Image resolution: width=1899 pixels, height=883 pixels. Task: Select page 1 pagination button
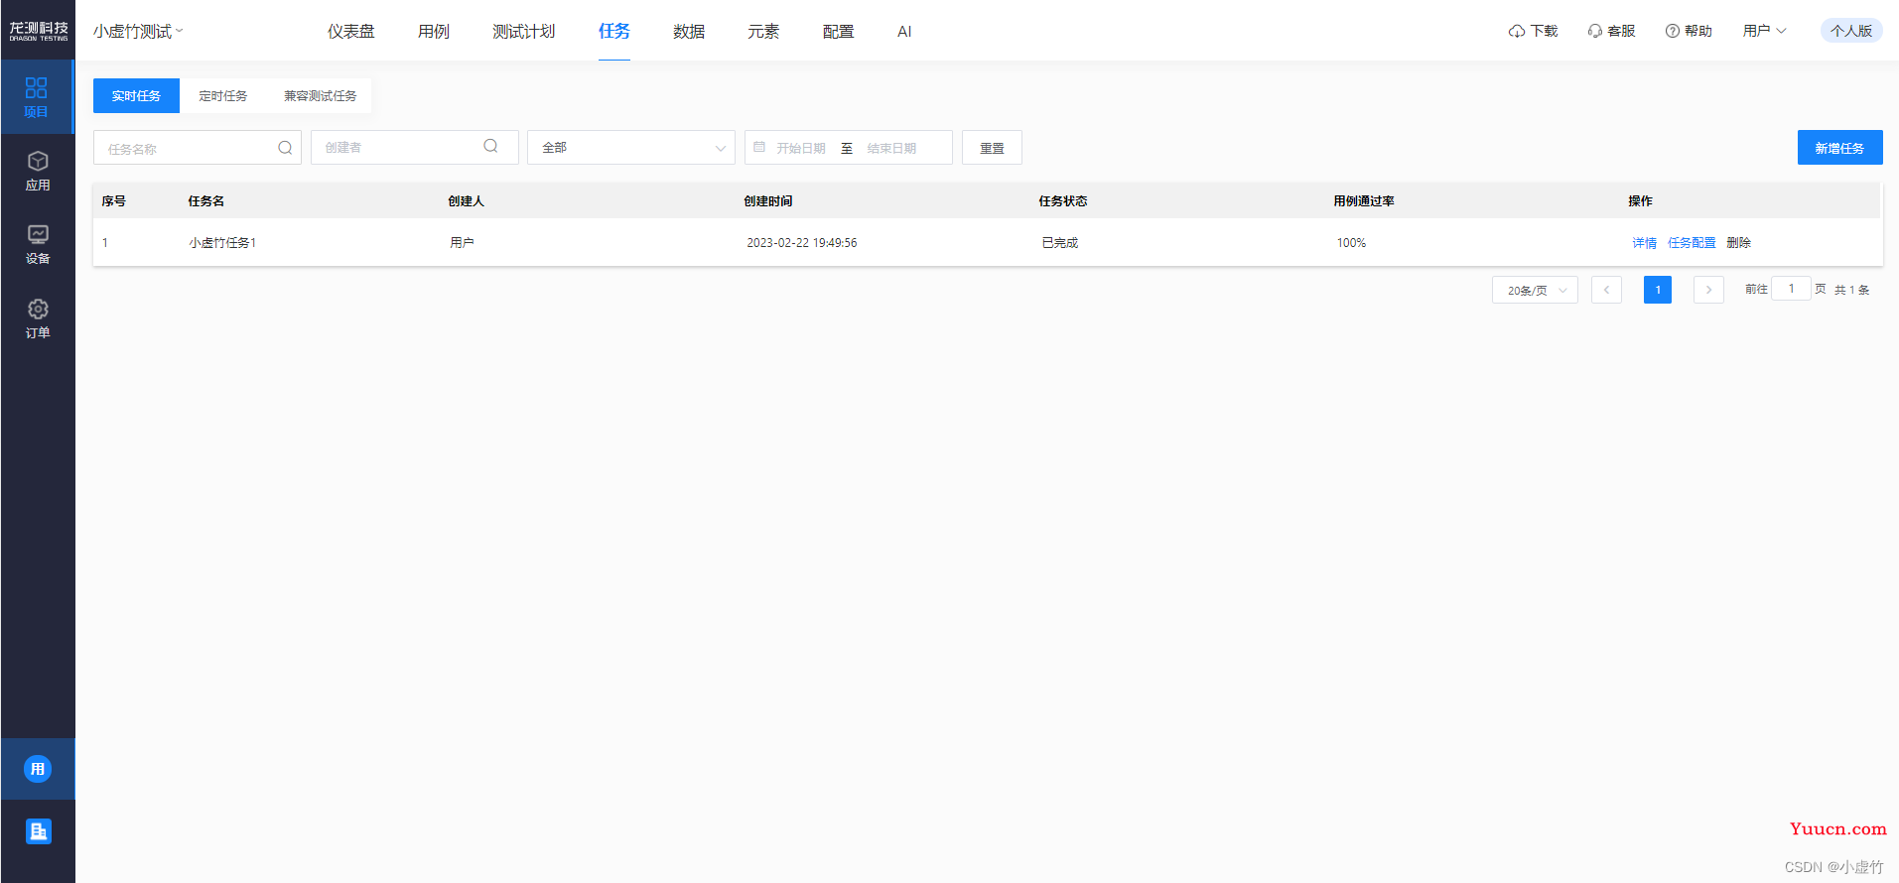[x=1658, y=290]
